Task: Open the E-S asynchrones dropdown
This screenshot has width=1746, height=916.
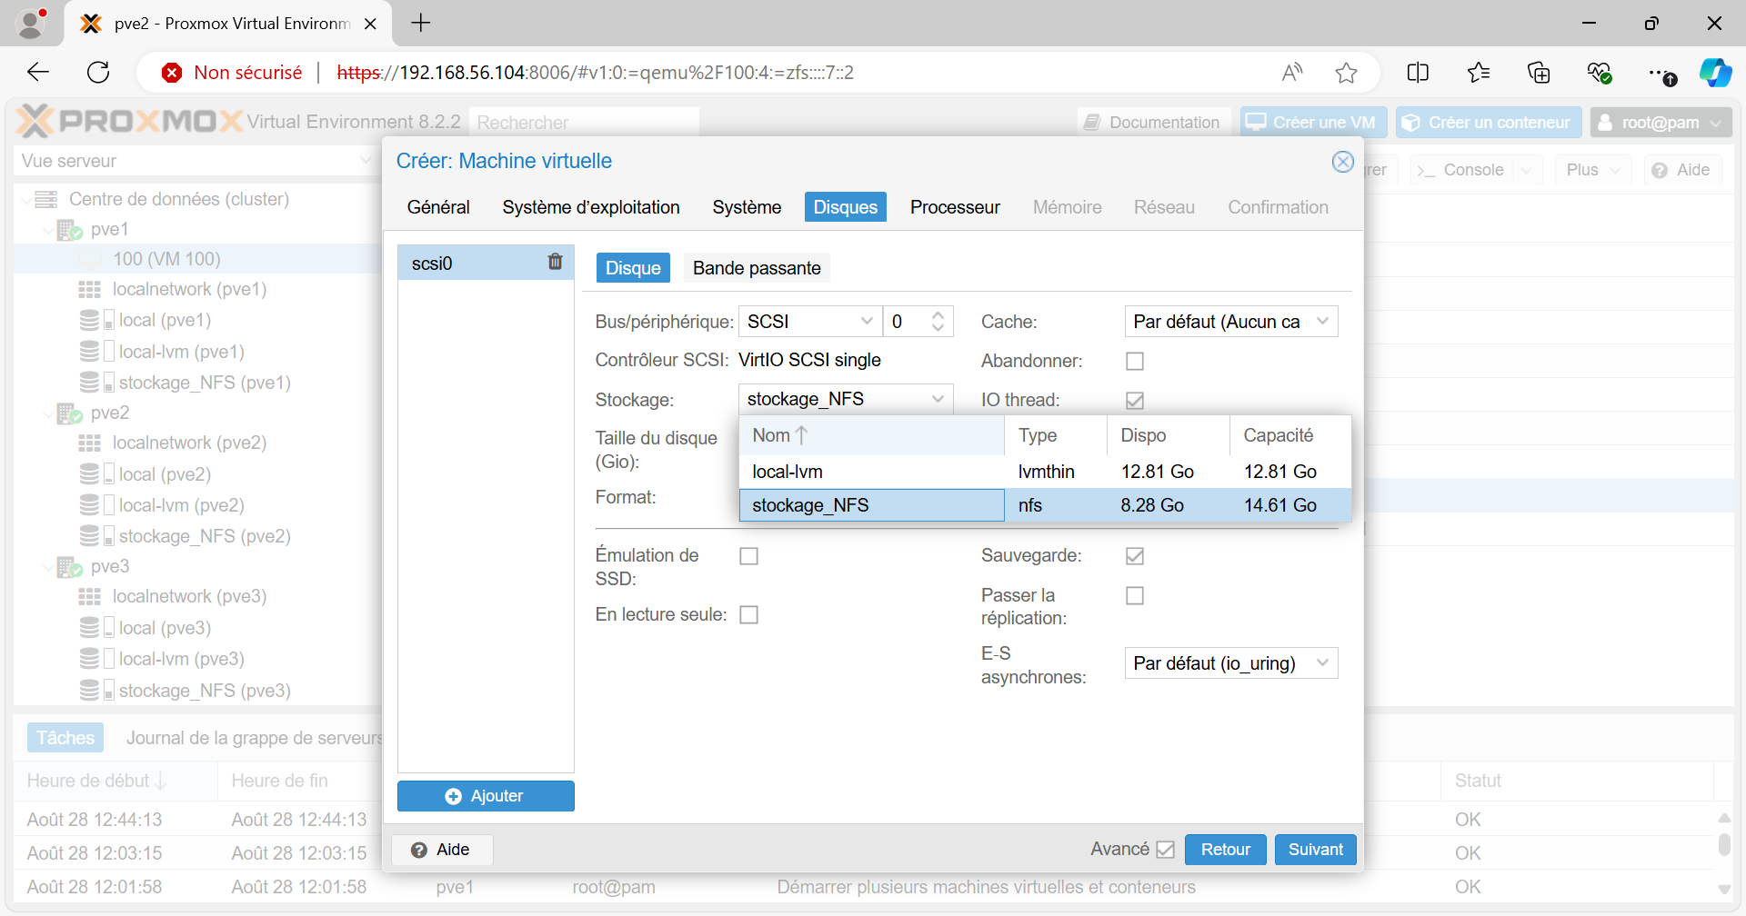Action: [x=1322, y=663]
